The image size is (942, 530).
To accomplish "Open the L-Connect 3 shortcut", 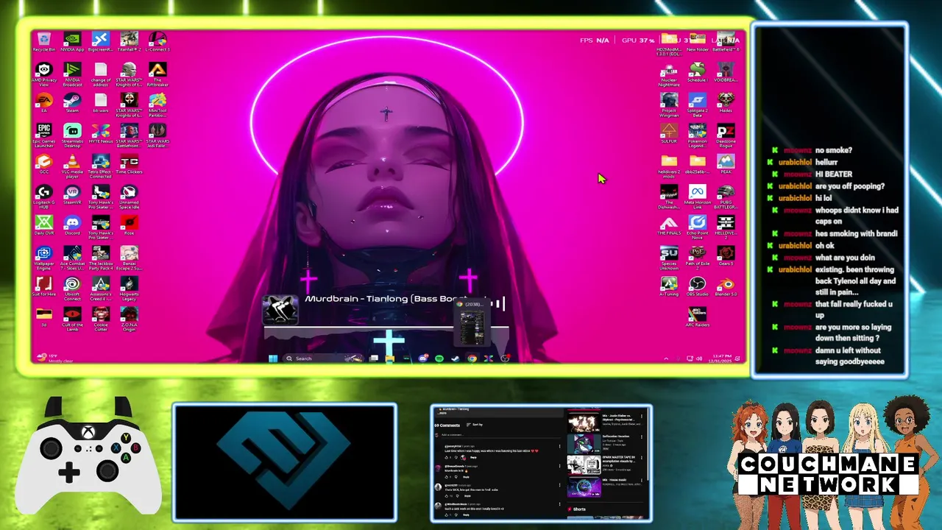I will pos(157,41).
